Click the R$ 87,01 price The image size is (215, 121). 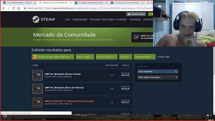(x=125, y=102)
